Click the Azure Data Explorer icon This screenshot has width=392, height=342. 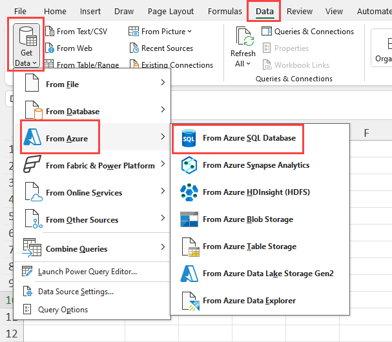tap(191, 301)
